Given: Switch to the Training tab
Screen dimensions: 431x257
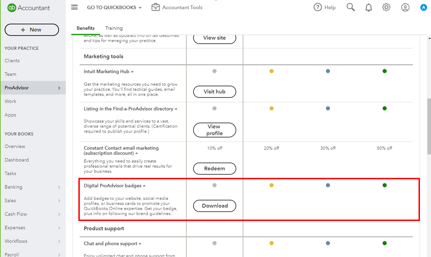Looking at the screenshot, I should pos(114,28).
